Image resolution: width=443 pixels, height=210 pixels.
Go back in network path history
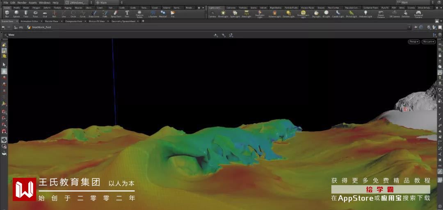pos(3,27)
